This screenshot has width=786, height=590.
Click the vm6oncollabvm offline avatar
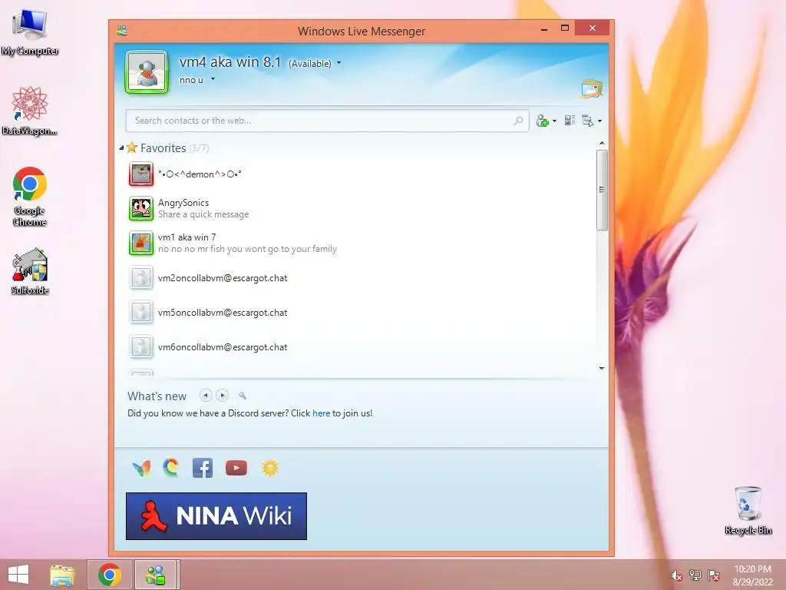(x=141, y=347)
